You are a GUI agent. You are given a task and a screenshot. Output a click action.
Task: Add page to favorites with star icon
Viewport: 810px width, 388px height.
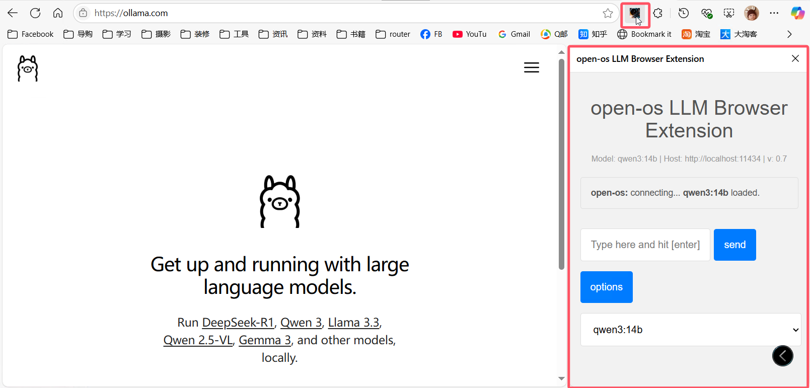[608, 13]
